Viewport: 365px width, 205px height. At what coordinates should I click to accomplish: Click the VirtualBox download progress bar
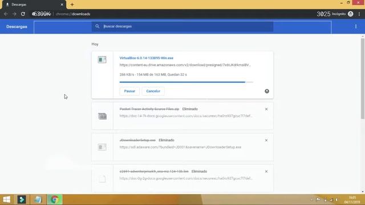186,82
